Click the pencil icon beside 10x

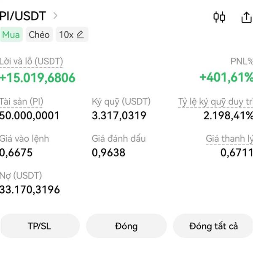(80, 35)
